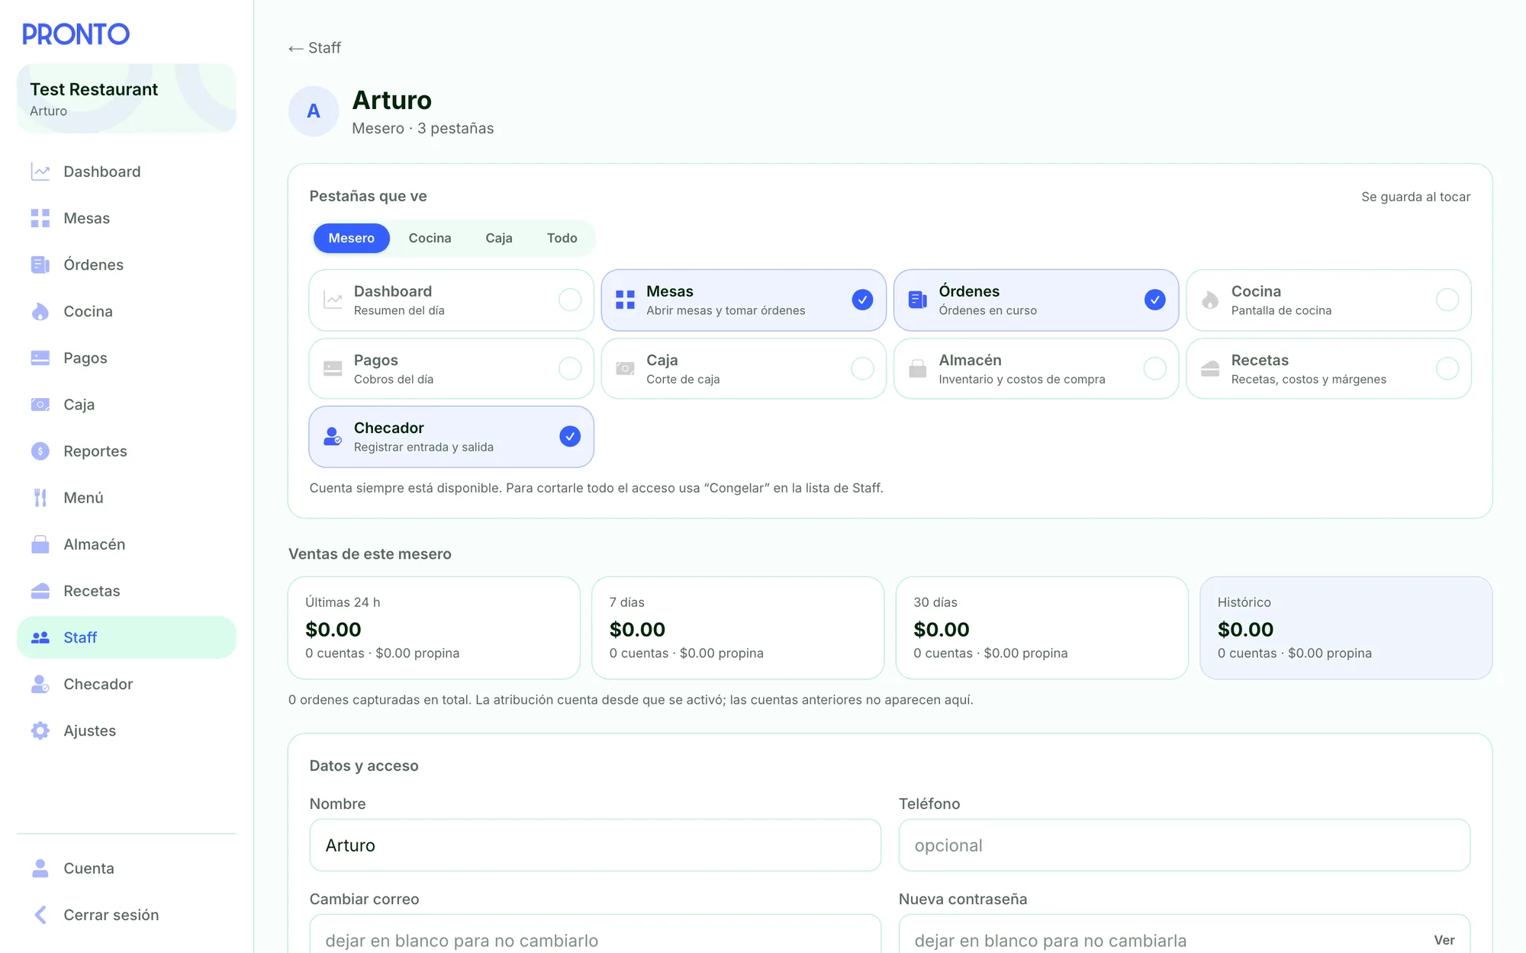Image resolution: width=1526 pixels, height=953 pixels.
Task: Click the Menú fork and knife icon
Action: [x=40, y=497]
